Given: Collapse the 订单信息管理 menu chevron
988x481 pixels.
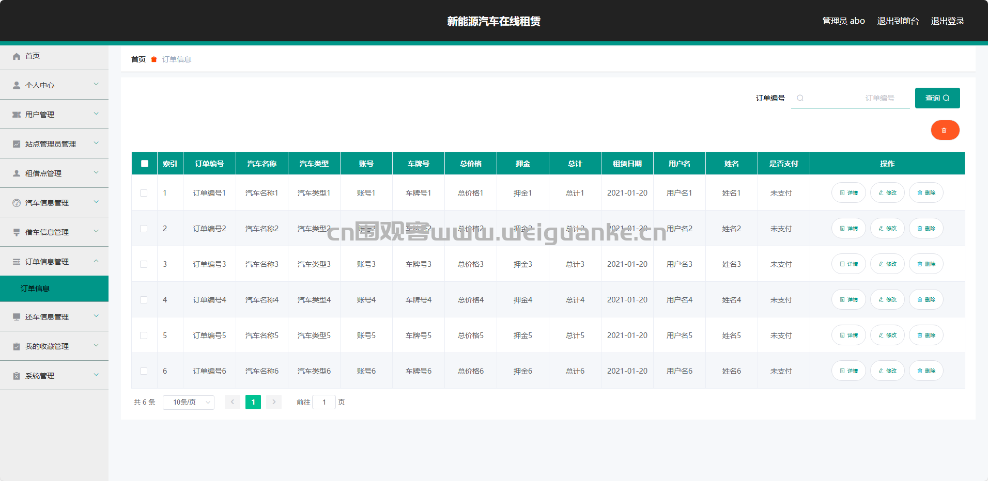Looking at the screenshot, I should (x=96, y=261).
